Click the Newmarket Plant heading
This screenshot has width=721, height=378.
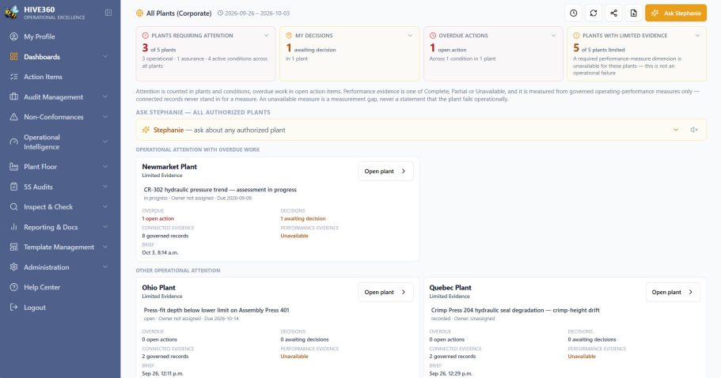pyautogui.click(x=169, y=167)
